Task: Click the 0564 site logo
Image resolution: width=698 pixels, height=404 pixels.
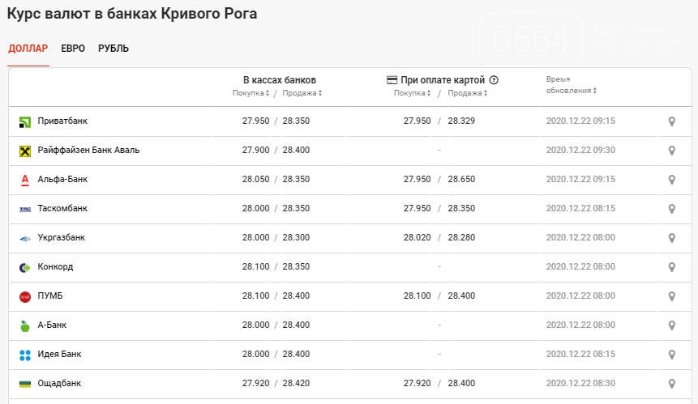Action: [532, 36]
